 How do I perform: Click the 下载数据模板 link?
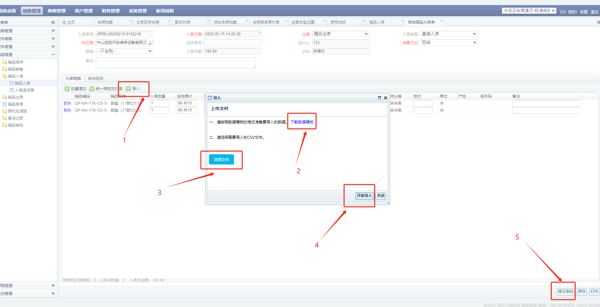point(302,122)
